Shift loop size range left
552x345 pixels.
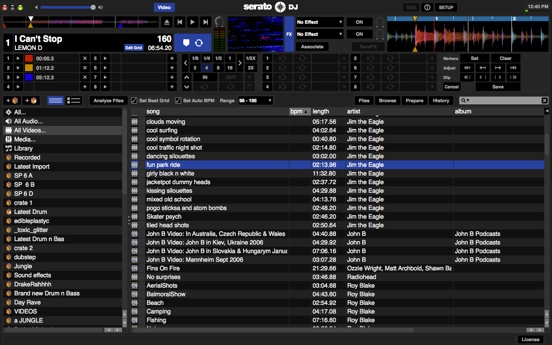(x=186, y=63)
